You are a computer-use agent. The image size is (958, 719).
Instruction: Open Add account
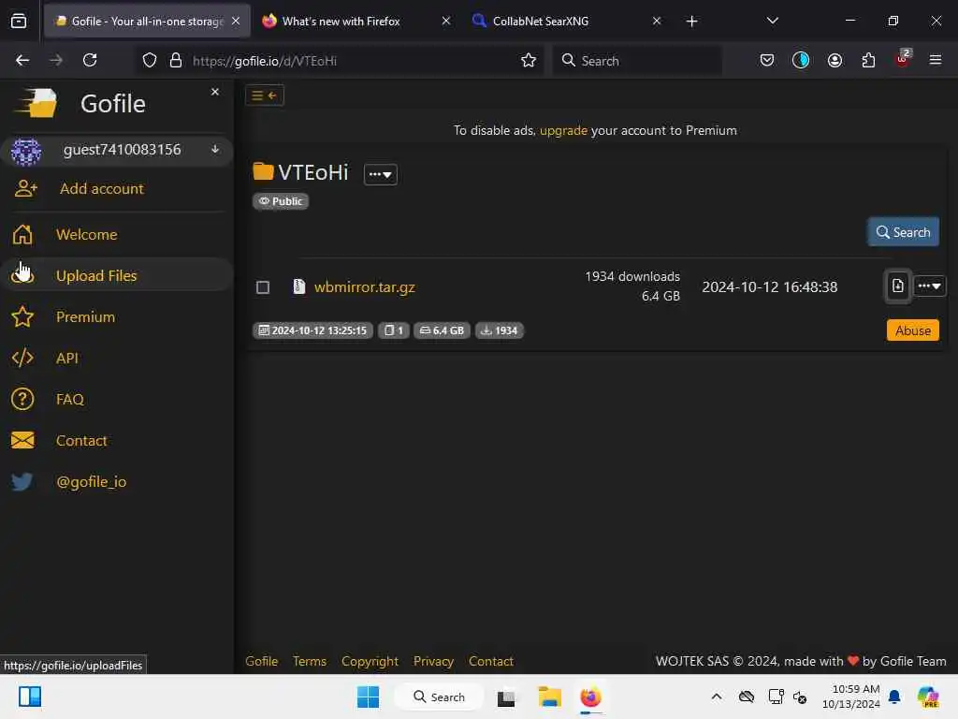pos(101,189)
